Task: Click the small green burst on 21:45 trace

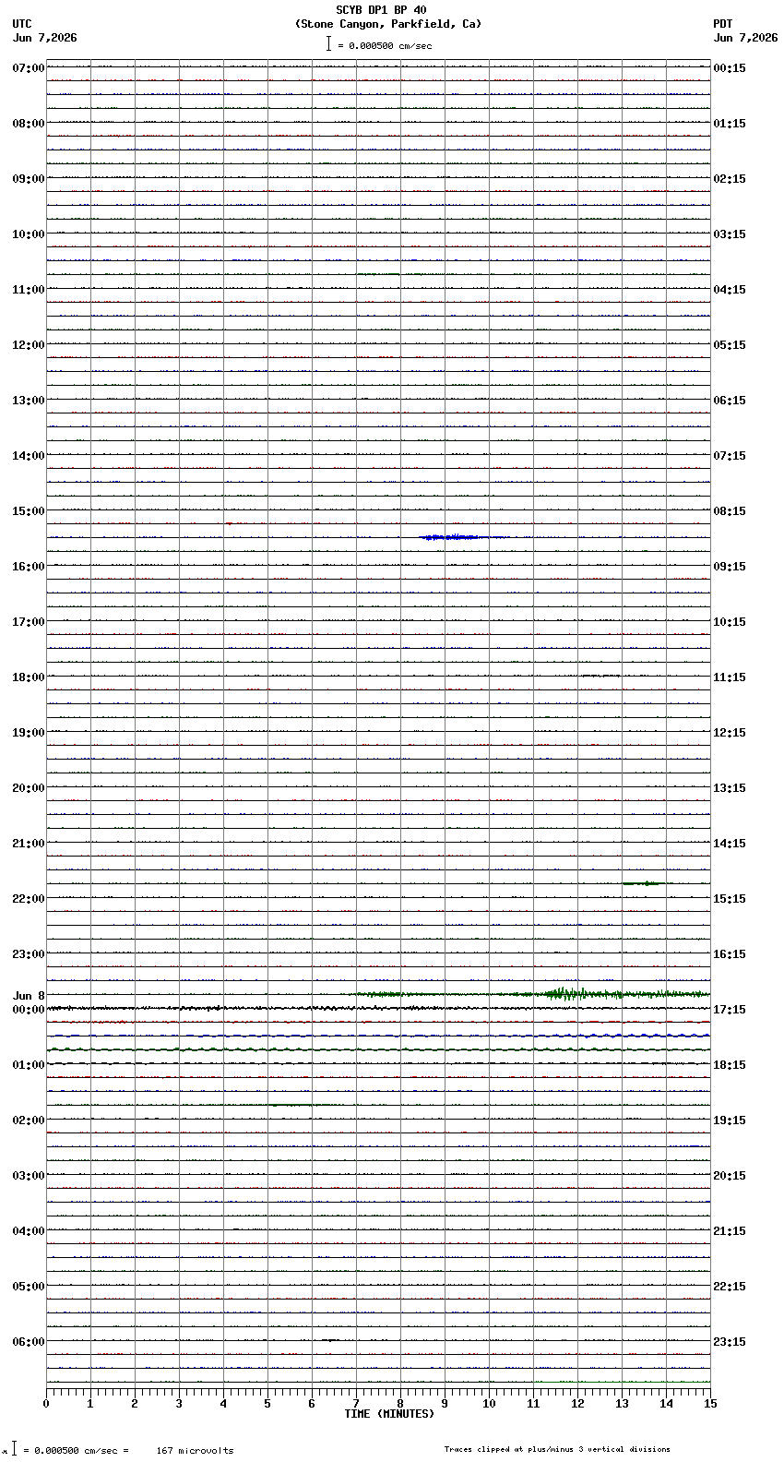Action: (644, 883)
